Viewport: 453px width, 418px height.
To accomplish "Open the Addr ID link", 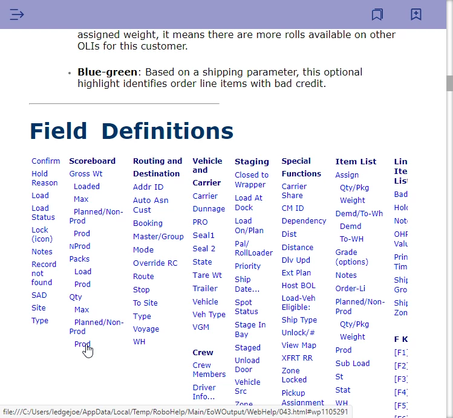I will (x=148, y=187).
